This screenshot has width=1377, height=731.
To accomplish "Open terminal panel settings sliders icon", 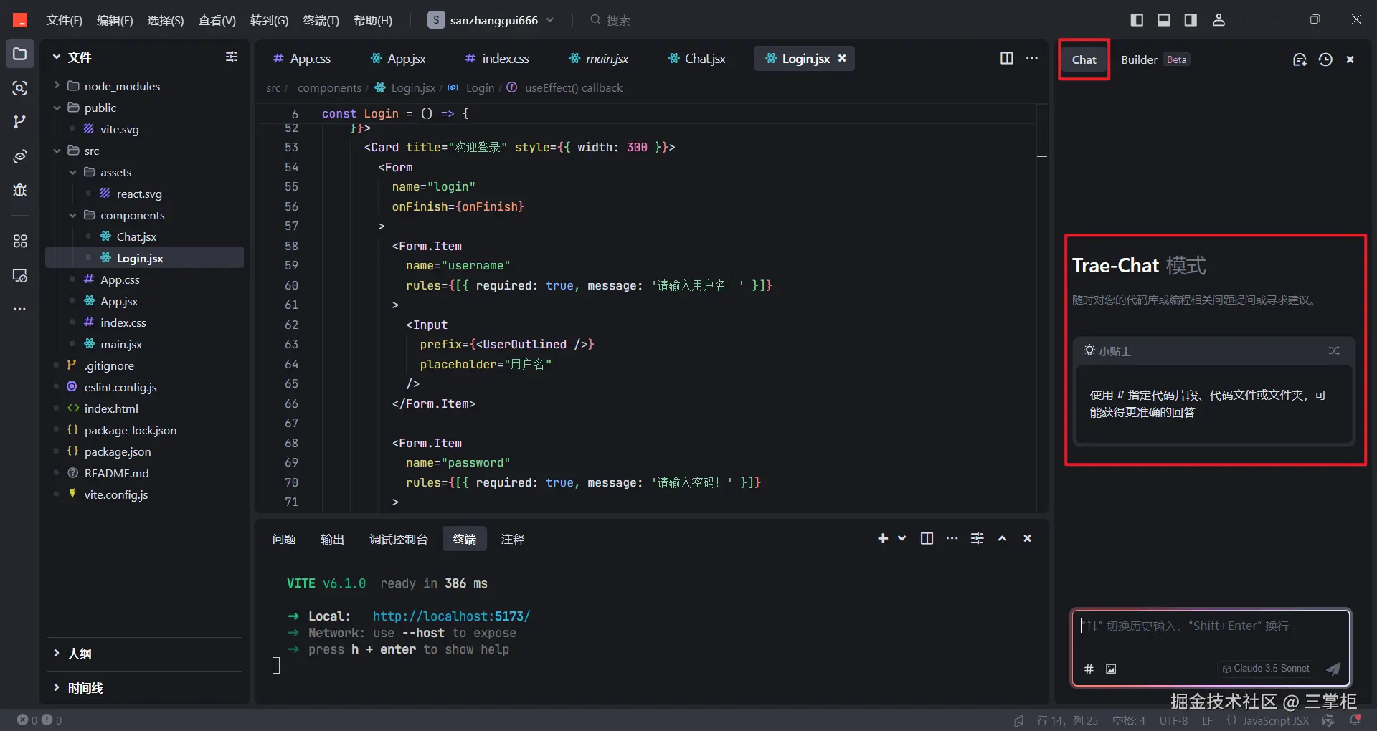I will [x=977, y=538].
